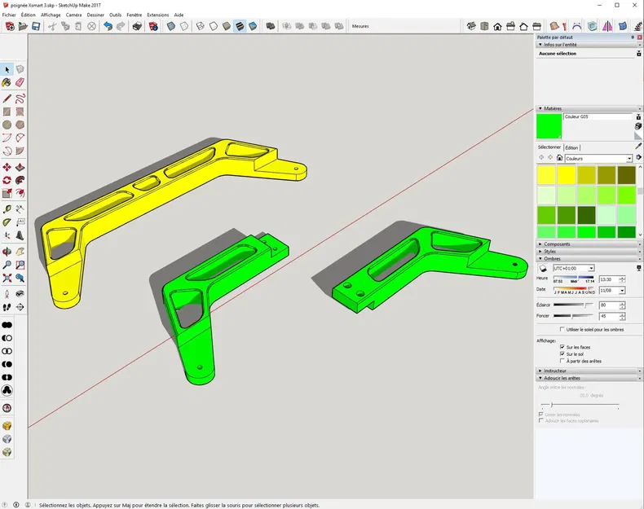Screen dimensions: 644x509
Task: Adjust the Heure time slider
Action: tap(573, 278)
